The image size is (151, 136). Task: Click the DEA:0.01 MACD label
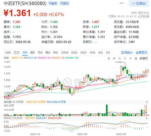tap(41, 118)
